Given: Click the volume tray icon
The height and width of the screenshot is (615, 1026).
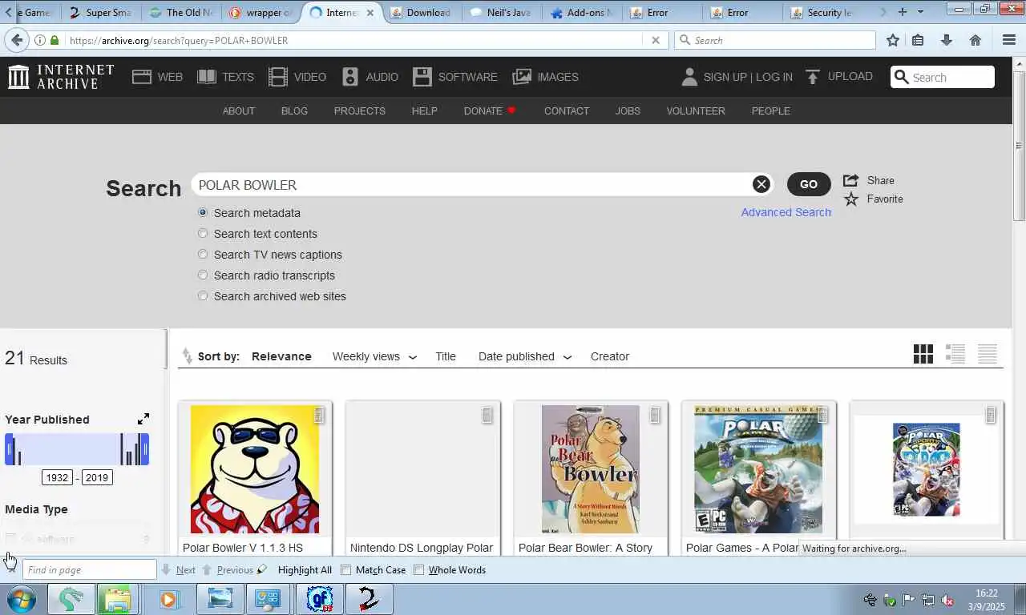Looking at the screenshot, I should pyautogui.click(x=947, y=600).
